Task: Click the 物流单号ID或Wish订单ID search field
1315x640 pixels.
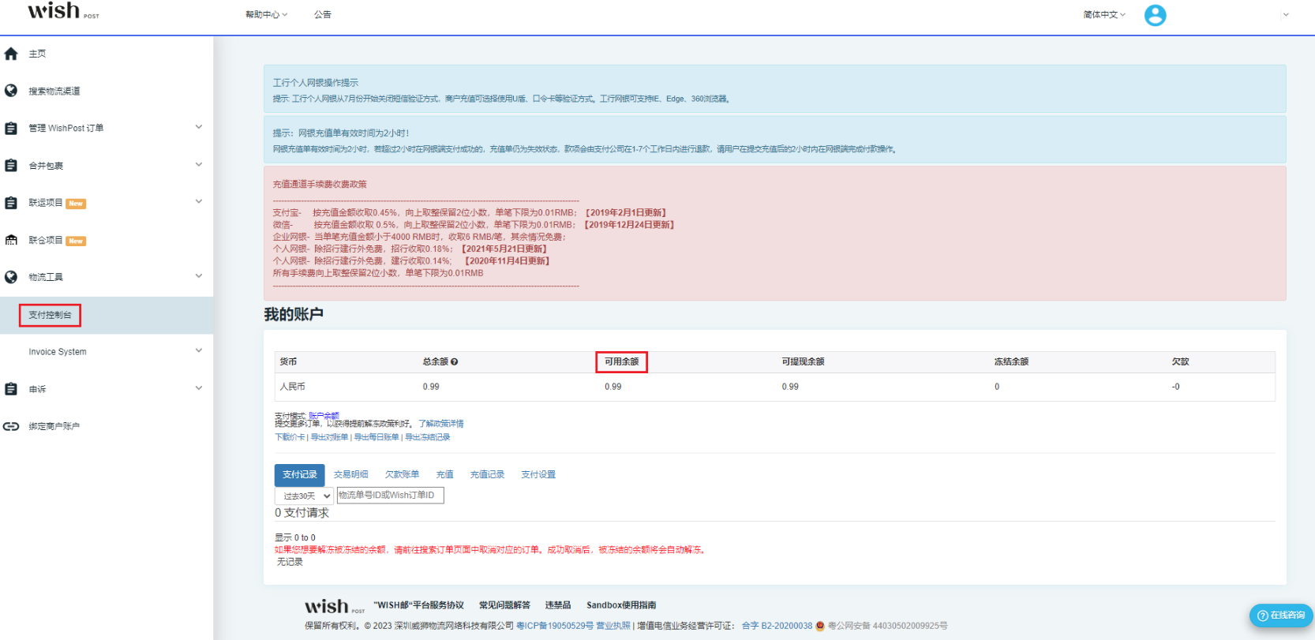Action: pos(390,495)
